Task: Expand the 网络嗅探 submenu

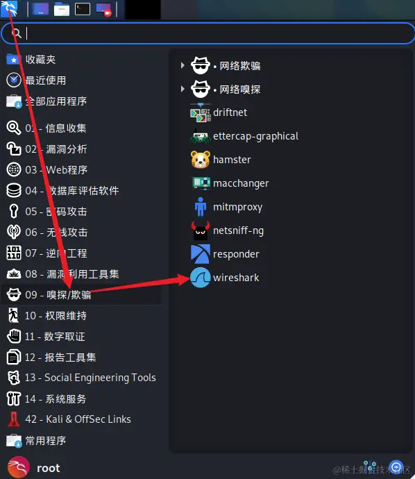Action: [221, 89]
